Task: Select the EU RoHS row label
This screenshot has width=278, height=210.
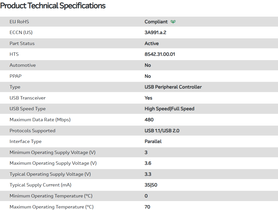Action: [x=19, y=22]
